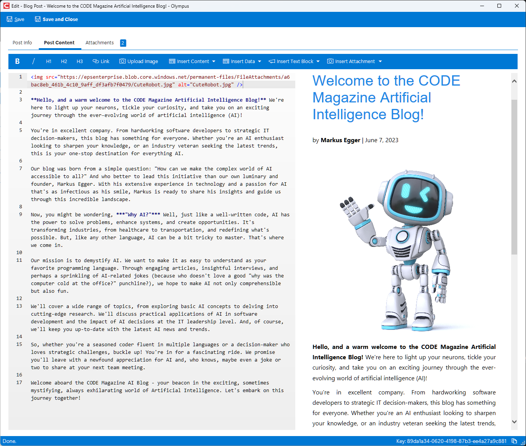The height and width of the screenshot is (446, 526).
Task: Click the img tag on editor line 1
Action: click(x=160, y=81)
